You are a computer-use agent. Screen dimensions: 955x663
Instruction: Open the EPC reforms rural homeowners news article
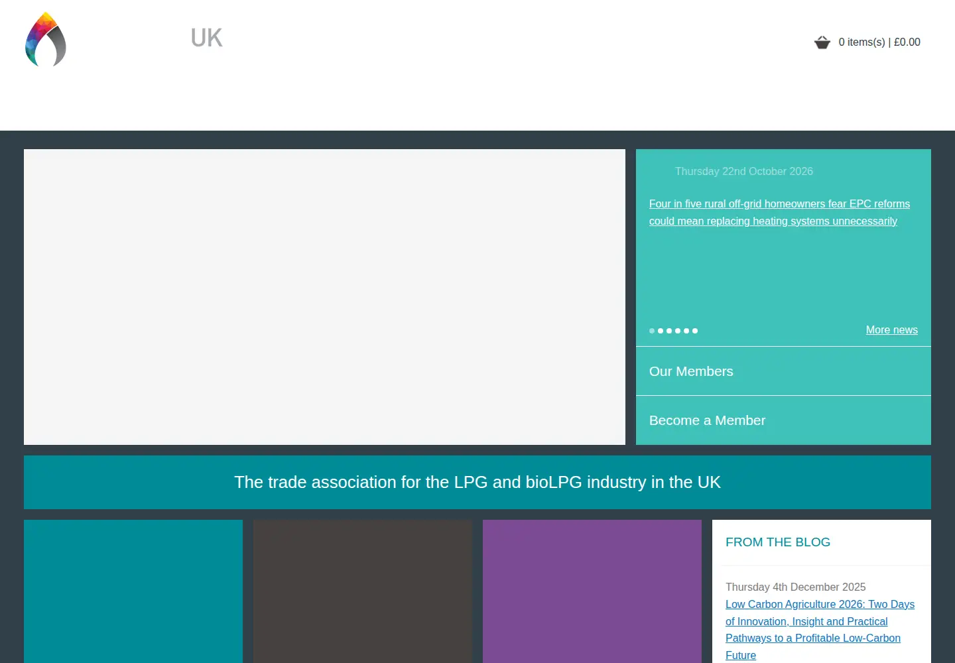(x=779, y=212)
